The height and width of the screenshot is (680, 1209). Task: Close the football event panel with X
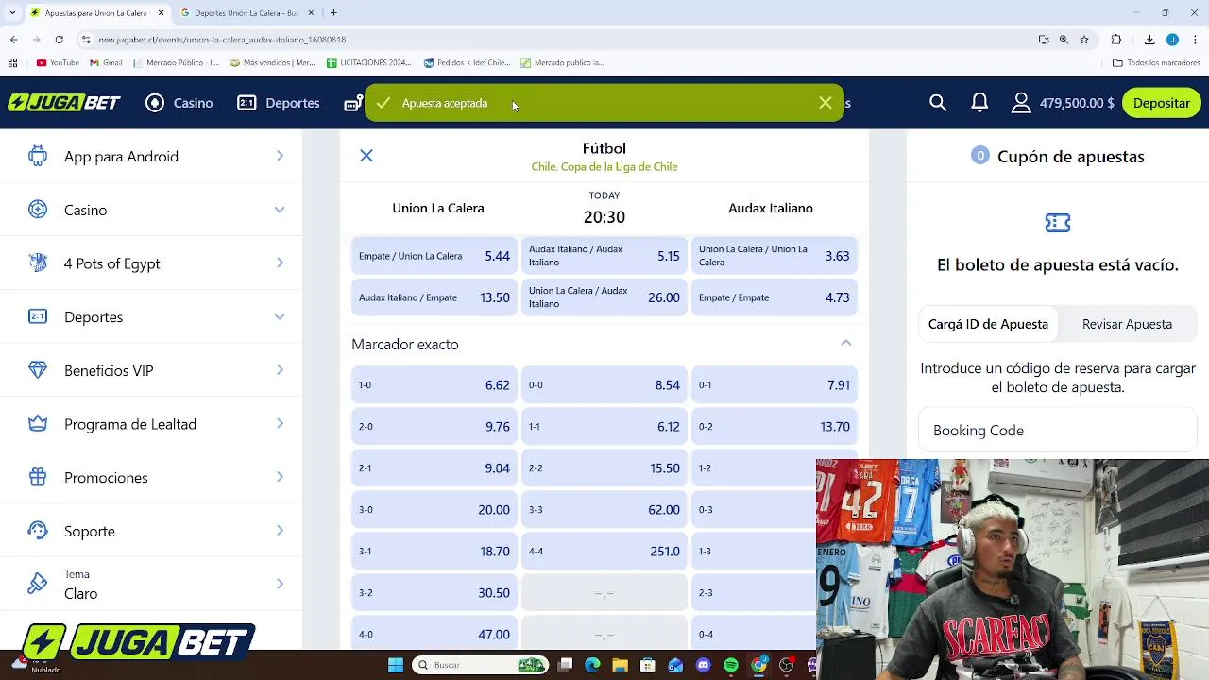pos(366,156)
